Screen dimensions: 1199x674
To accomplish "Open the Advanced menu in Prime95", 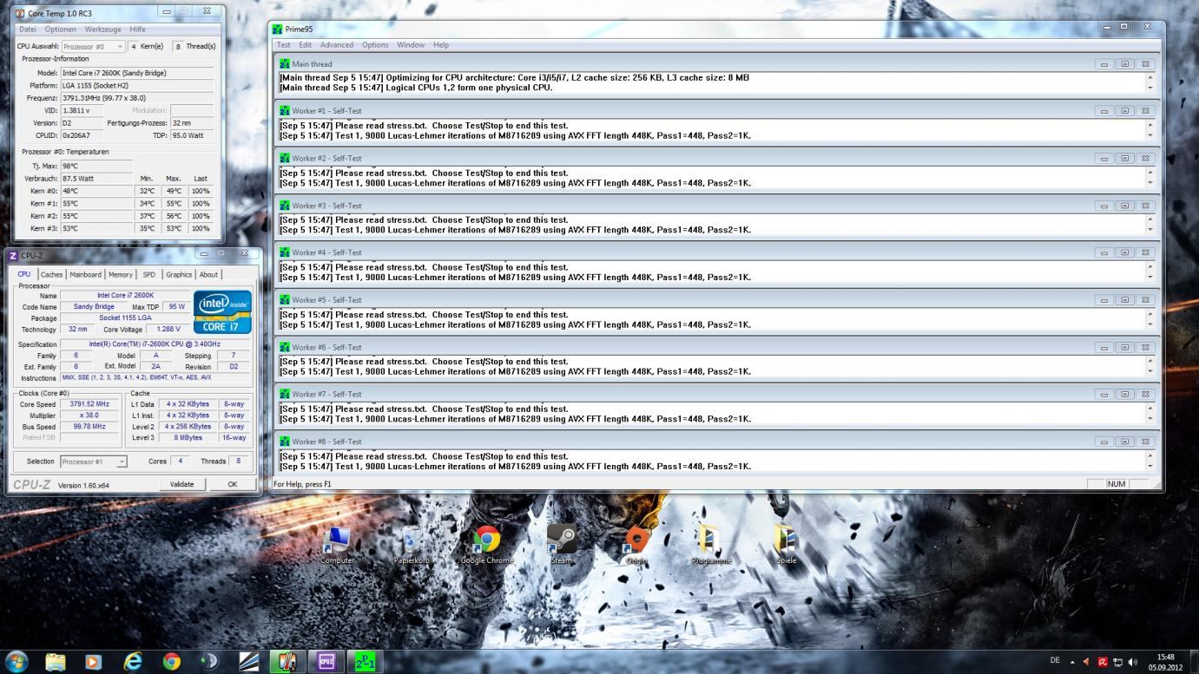I will [337, 45].
